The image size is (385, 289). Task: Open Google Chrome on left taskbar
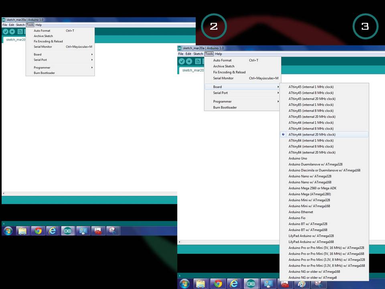38,231
